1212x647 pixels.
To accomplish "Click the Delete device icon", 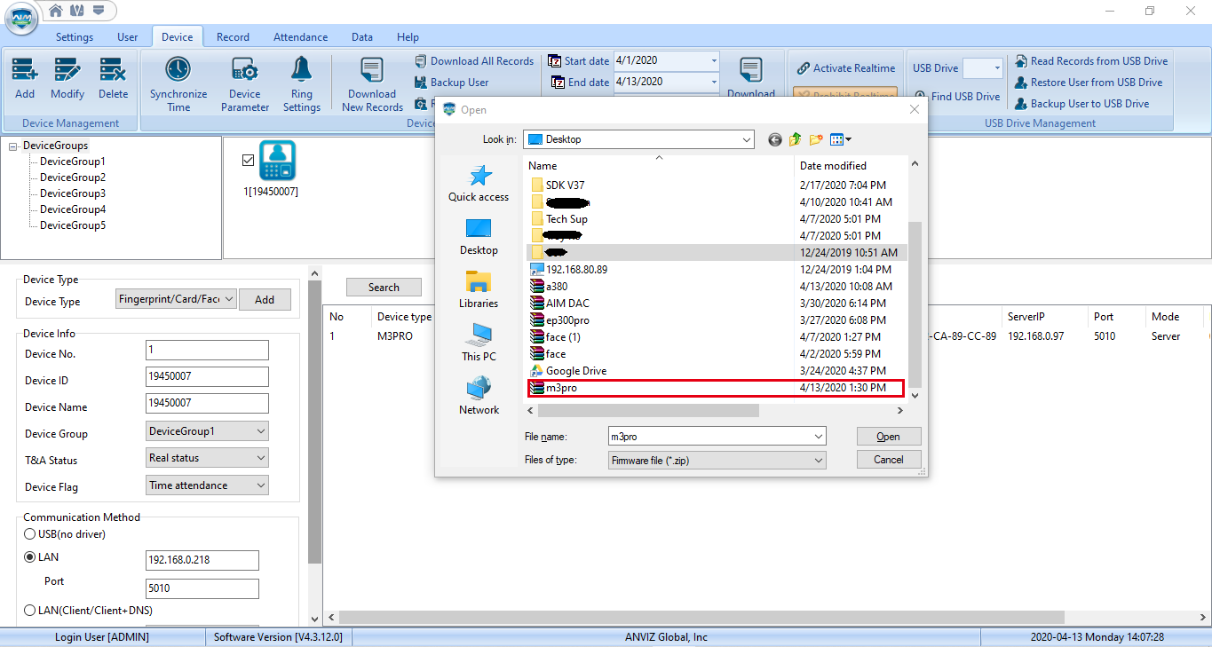I will tap(113, 71).
